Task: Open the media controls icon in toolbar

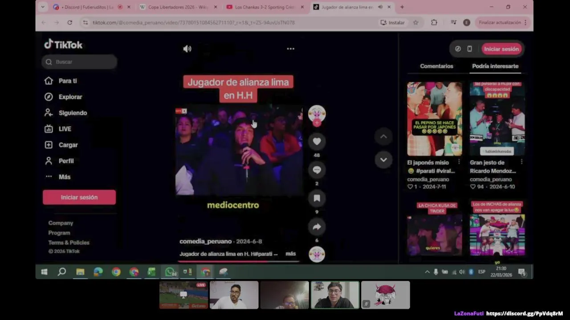Action: (x=453, y=23)
